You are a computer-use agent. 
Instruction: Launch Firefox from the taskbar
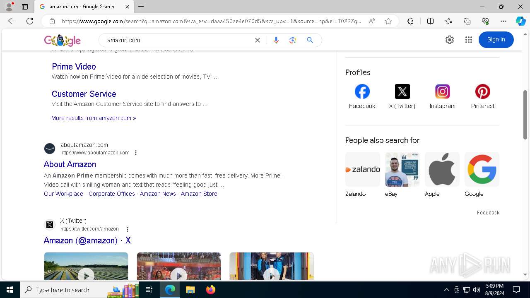tap(211, 290)
